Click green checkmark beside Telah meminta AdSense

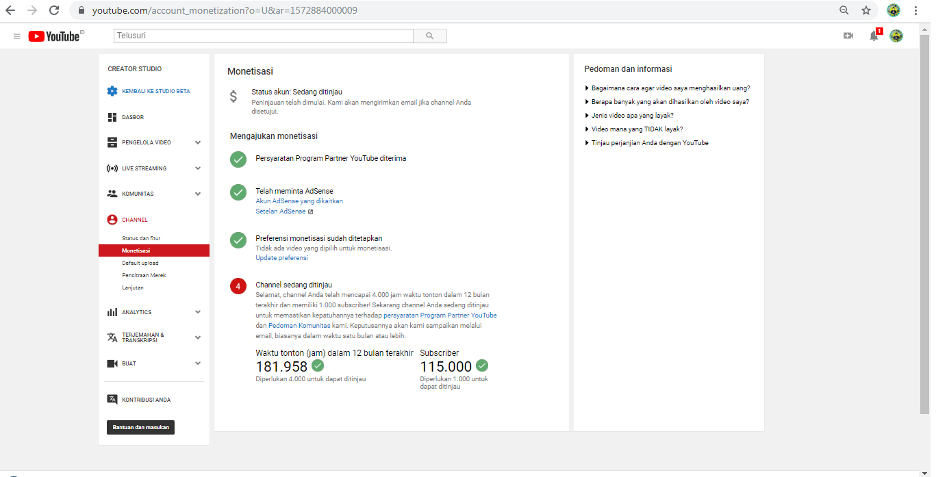point(238,192)
